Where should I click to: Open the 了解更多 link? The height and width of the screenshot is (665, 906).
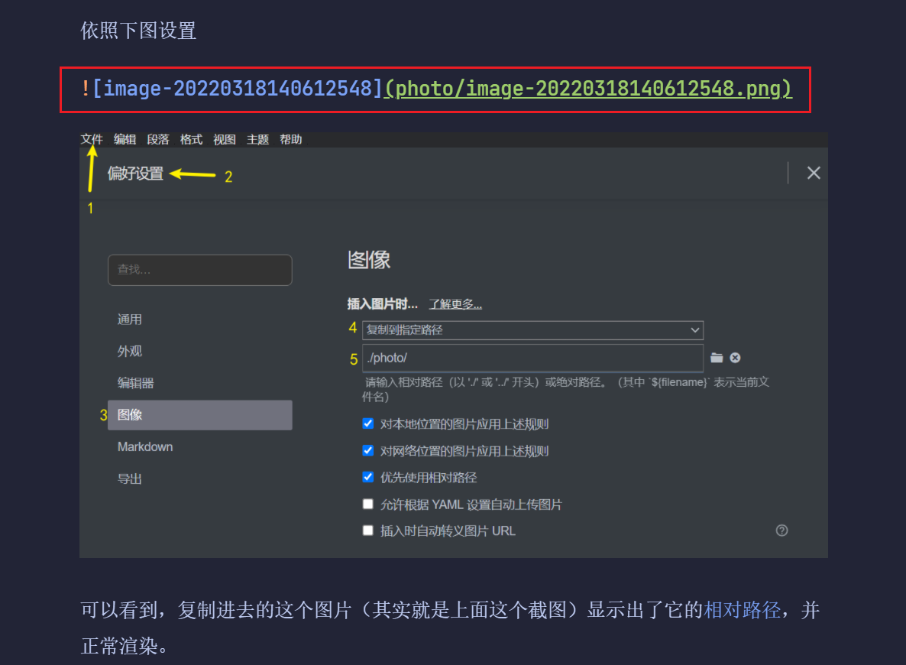click(x=455, y=304)
